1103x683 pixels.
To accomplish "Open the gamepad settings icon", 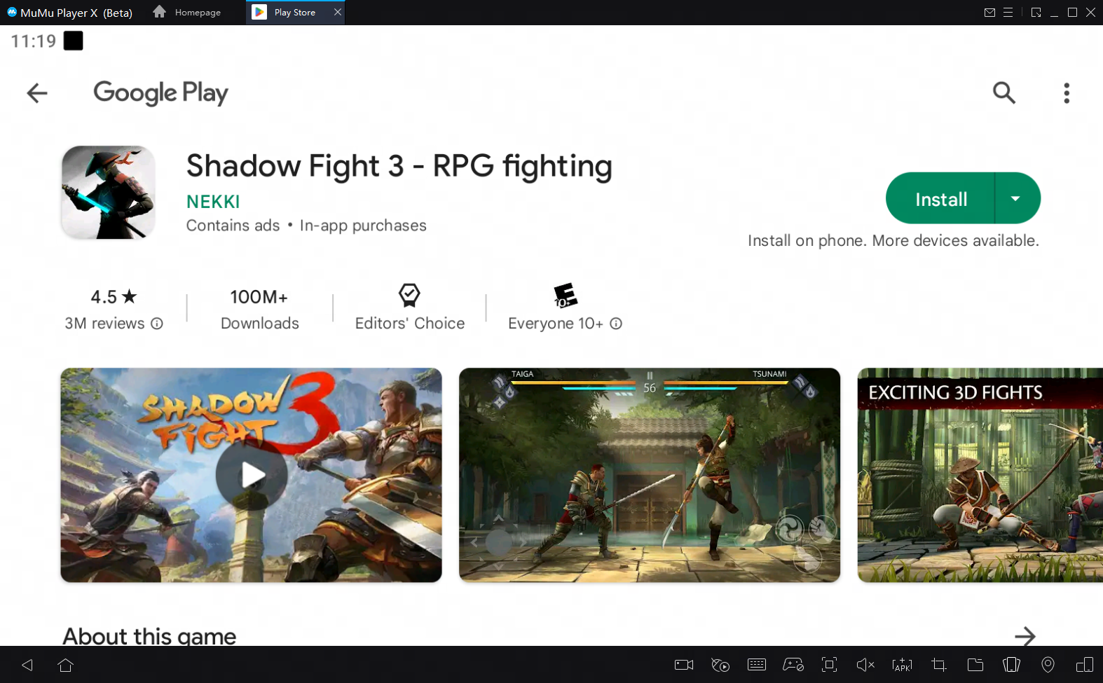I will pyautogui.click(x=793, y=665).
